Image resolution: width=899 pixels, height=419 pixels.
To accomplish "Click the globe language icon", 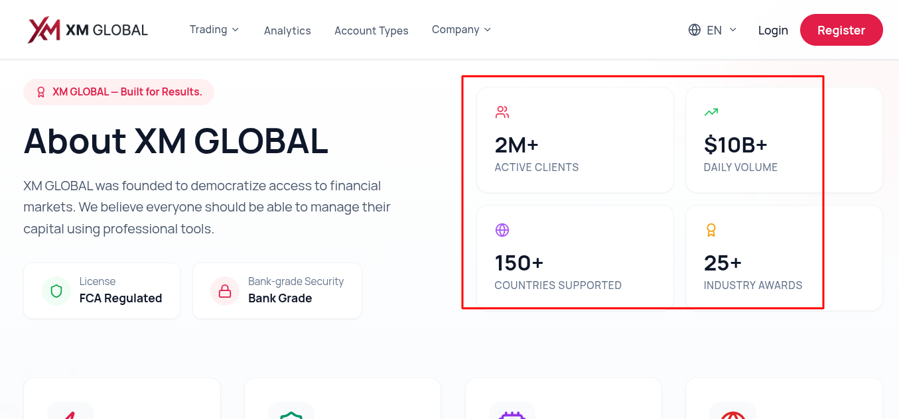I will (x=695, y=30).
